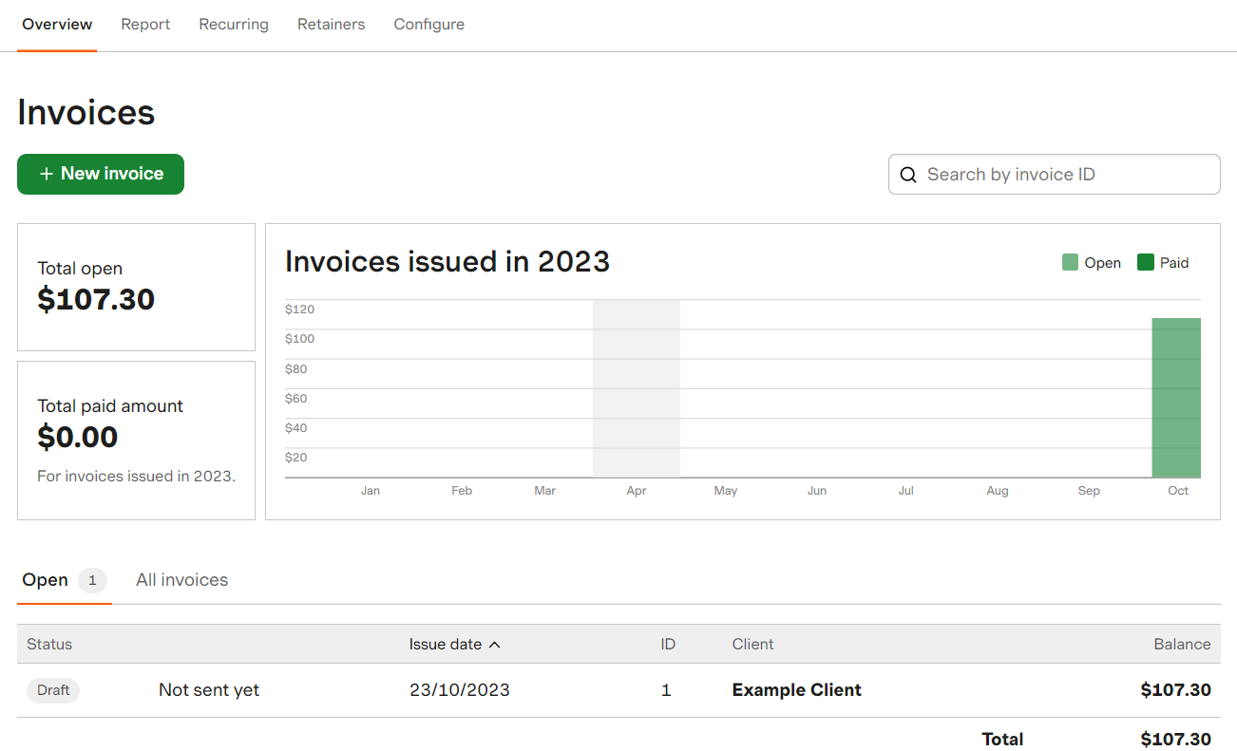Open the Configure tab
Screen dimensions: 1237x751
pos(428,25)
